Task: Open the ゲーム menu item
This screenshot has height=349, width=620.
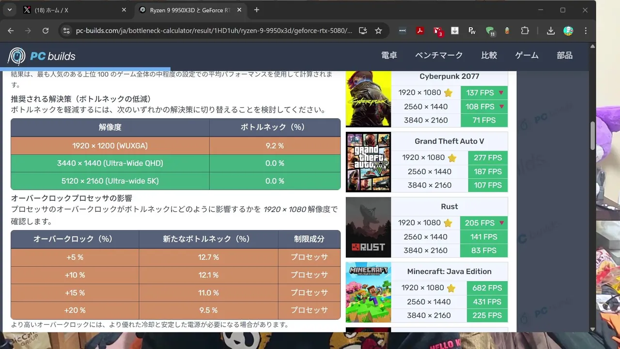Action: (527, 55)
